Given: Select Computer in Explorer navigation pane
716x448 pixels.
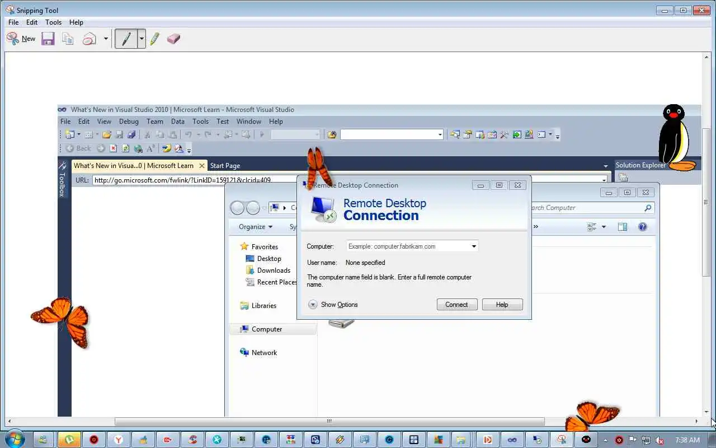Looking at the screenshot, I should 272,329.
